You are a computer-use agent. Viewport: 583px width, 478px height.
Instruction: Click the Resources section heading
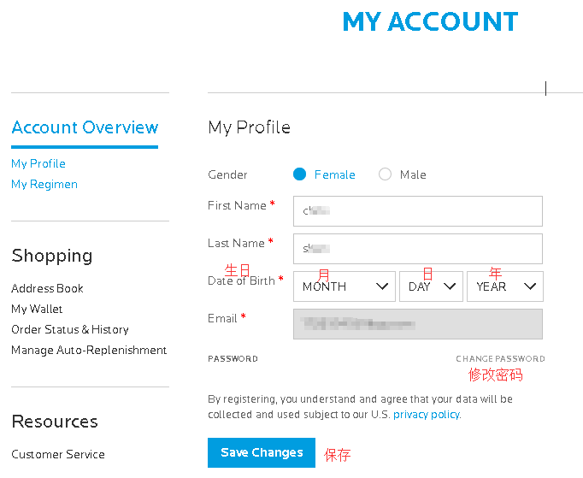click(55, 422)
